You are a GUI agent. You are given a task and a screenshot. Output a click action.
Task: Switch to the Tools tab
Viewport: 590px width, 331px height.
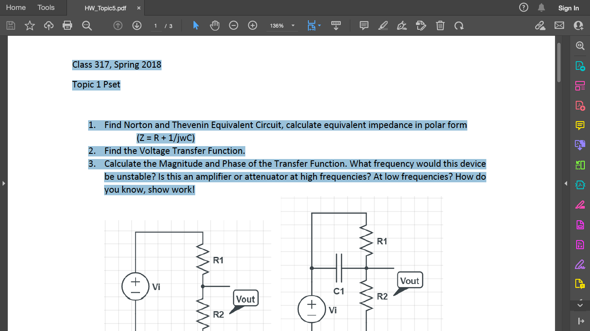46,7
